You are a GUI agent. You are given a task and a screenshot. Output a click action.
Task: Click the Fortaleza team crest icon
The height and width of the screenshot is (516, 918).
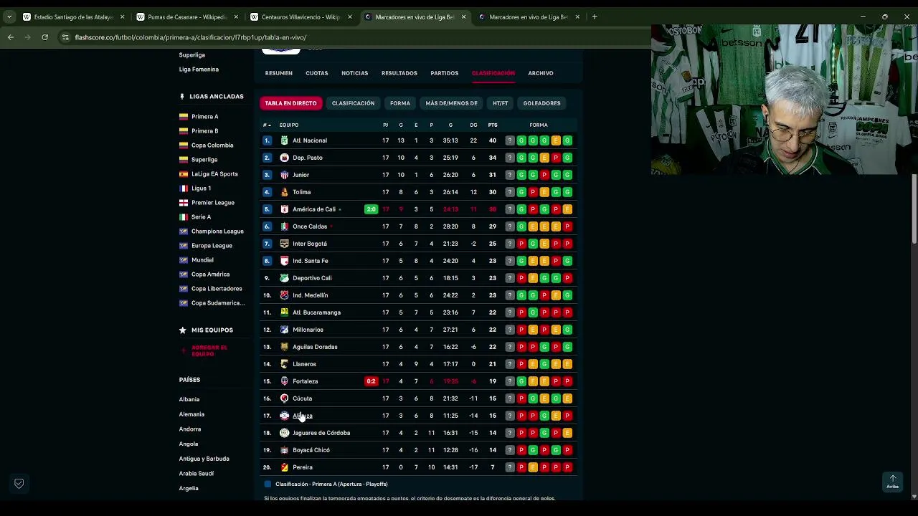[x=284, y=381]
